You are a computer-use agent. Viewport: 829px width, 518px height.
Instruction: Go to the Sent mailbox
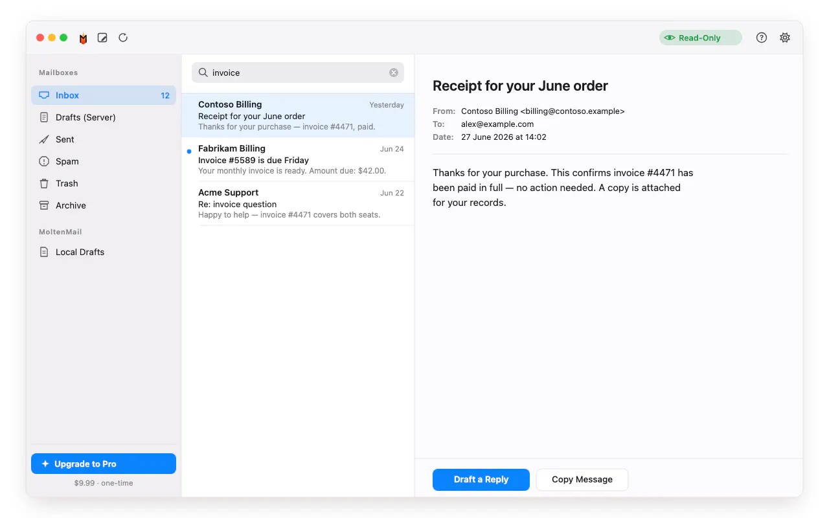[104, 139]
